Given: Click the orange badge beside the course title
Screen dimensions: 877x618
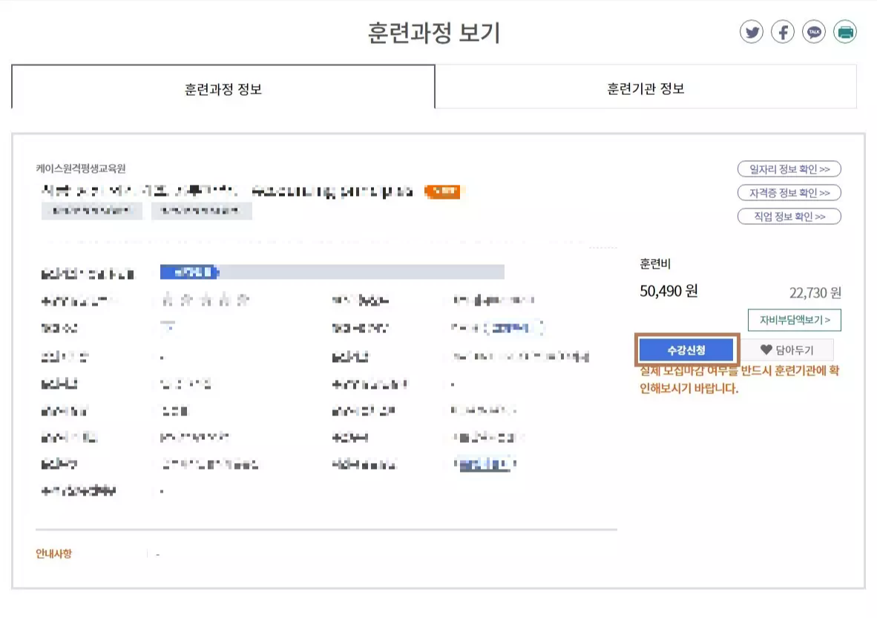Looking at the screenshot, I should (x=443, y=191).
